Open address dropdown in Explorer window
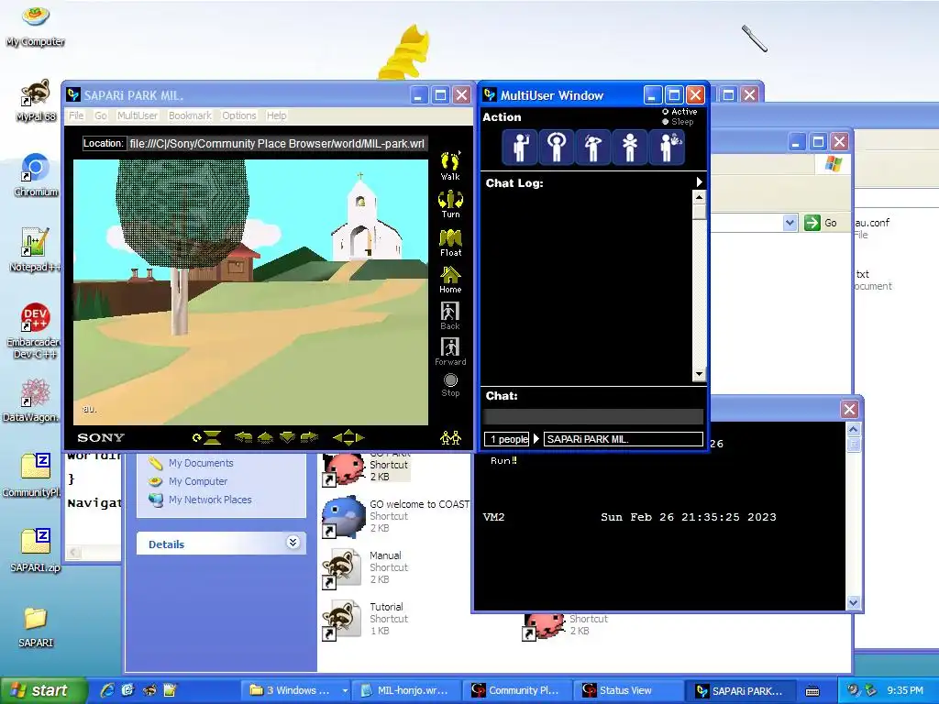This screenshot has height=704, width=939. click(x=790, y=223)
